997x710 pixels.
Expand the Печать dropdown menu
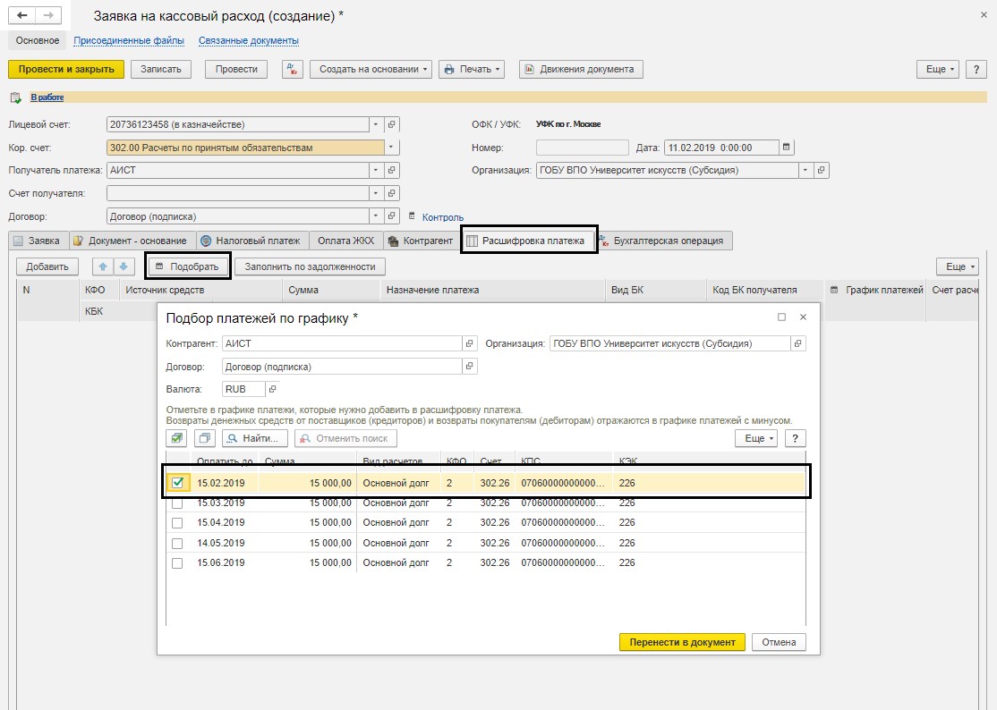[472, 69]
